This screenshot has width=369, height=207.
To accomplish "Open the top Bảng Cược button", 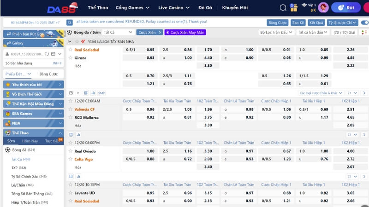I will pyautogui.click(x=278, y=23).
